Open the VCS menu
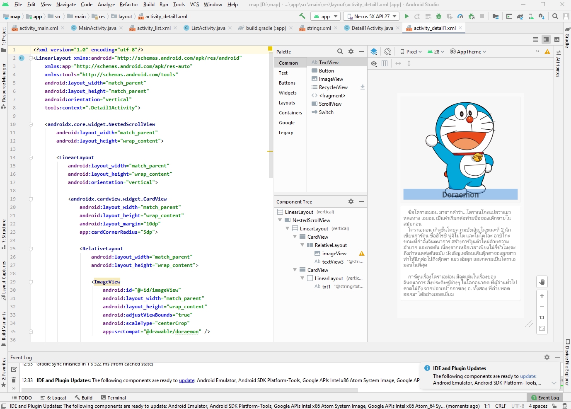The width and height of the screenshot is (571, 409). coord(194,5)
